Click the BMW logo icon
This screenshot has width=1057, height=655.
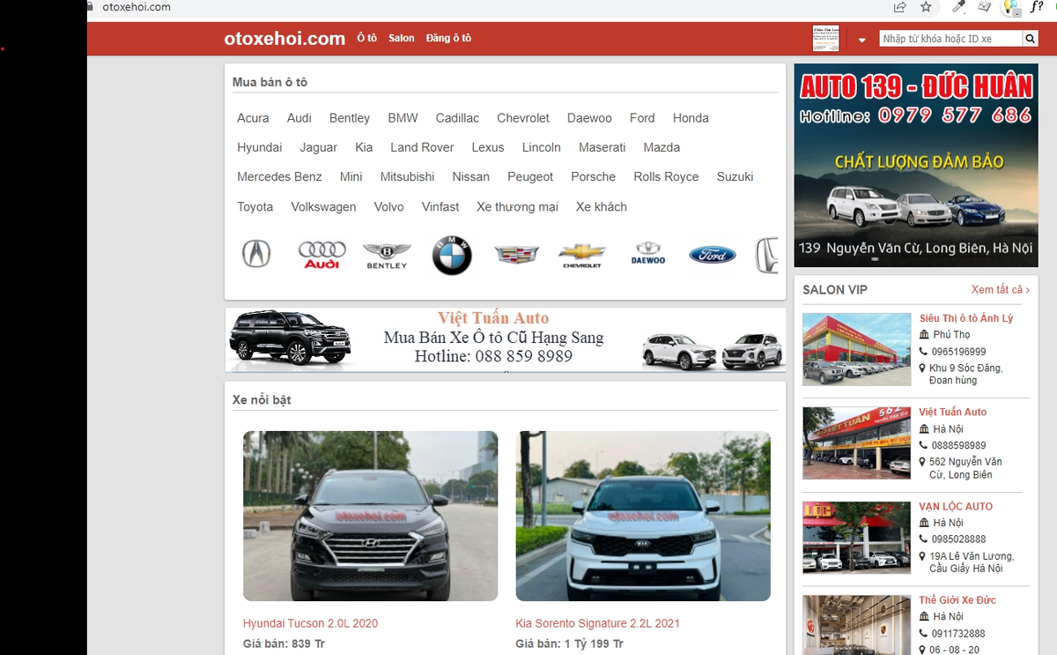pyautogui.click(x=452, y=255)
